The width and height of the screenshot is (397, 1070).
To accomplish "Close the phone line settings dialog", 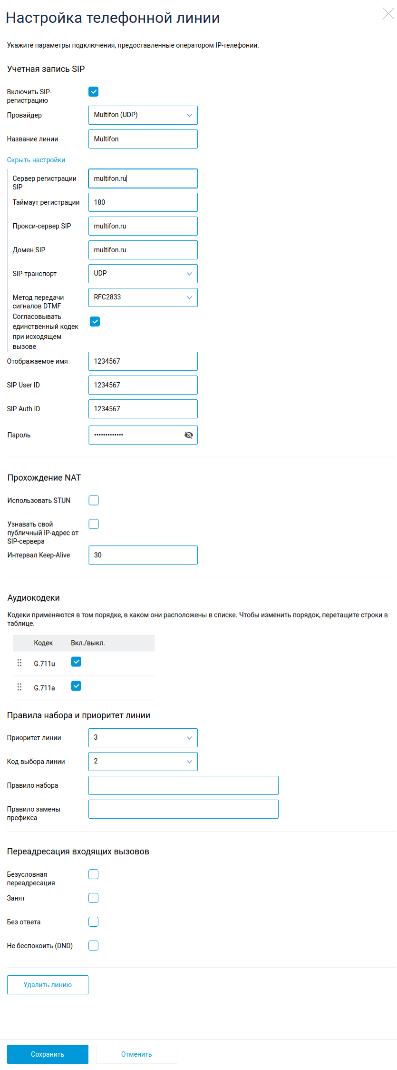I will (388, 14).
